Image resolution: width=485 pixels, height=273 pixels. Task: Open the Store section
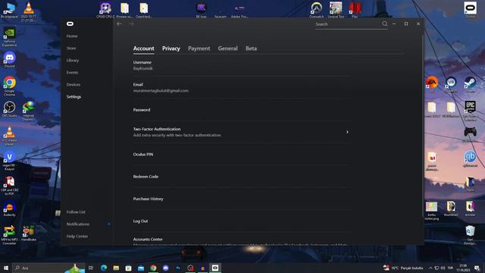(x=71, y=49)
